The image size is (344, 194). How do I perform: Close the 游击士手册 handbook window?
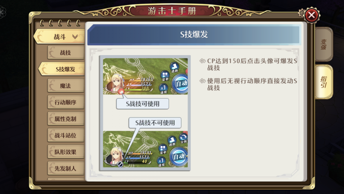point(311,15)
